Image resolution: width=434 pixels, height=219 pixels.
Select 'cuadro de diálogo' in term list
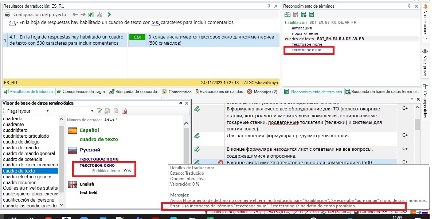tap(21, 142)
